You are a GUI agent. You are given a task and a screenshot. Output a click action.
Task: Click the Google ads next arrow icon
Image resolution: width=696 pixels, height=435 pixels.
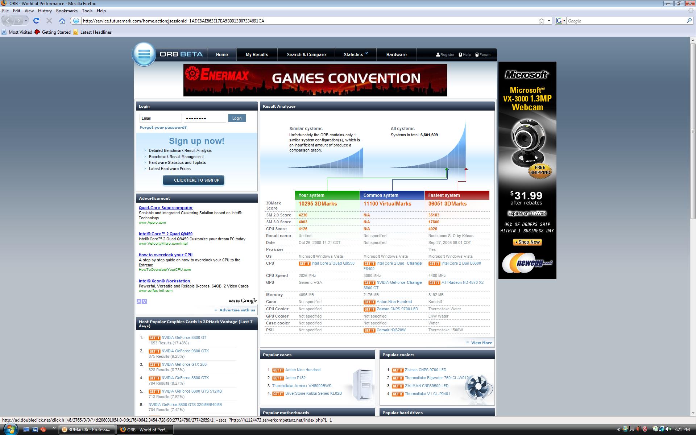[x=144, y=302]
